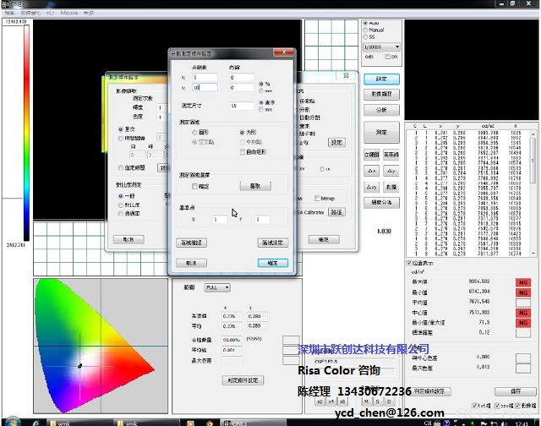Viewport: 541px width, 426px height.
Task: Click the luminance distribution button
Action: [x=381, y=203]
